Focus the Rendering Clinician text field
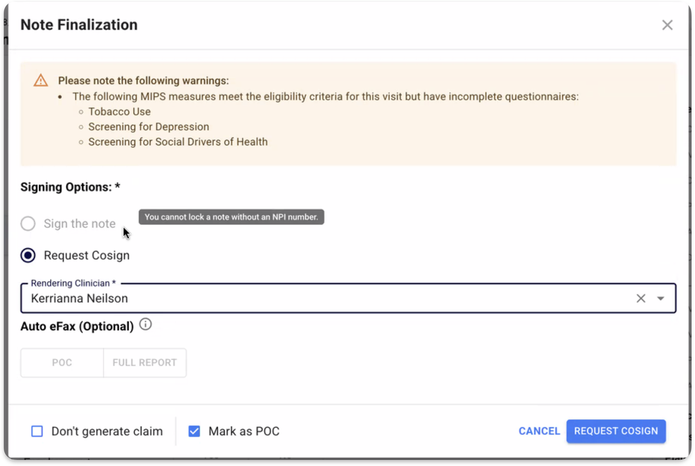Screen dimensions: 695x466 [x=304, y=298]
